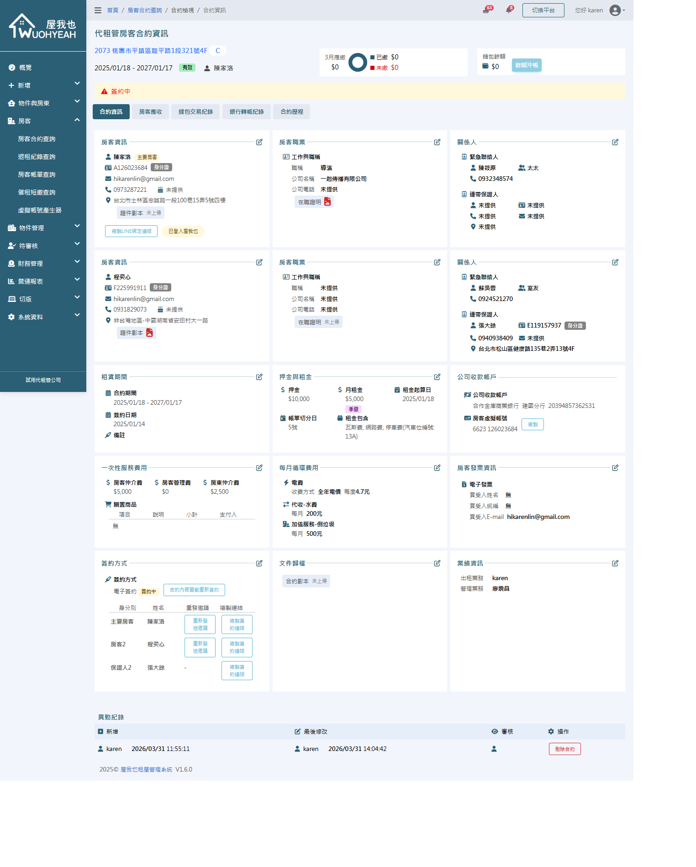Image resolution: width=696 pixels, height=867 pixels.
Task: Open the notification bell icon
Action: [x=508, y=10]
